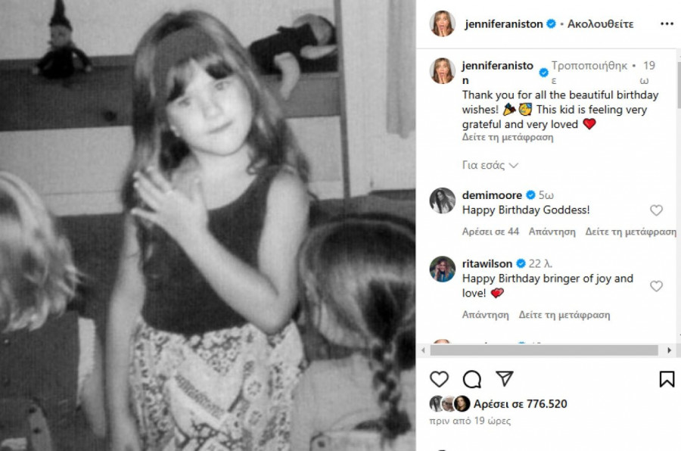Reply to Demi Moore's comment via "Απάντηση"
This screenshot has width=681, height=451.
pyautogui.click(x=552, y=232)
